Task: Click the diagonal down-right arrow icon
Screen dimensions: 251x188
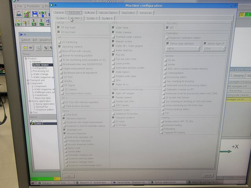Action: coord(46,48)
